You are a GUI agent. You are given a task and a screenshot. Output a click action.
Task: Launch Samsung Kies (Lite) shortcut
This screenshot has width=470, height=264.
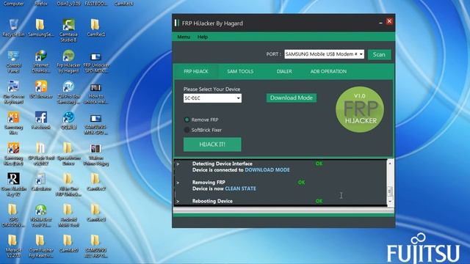(x=13, y=154)
